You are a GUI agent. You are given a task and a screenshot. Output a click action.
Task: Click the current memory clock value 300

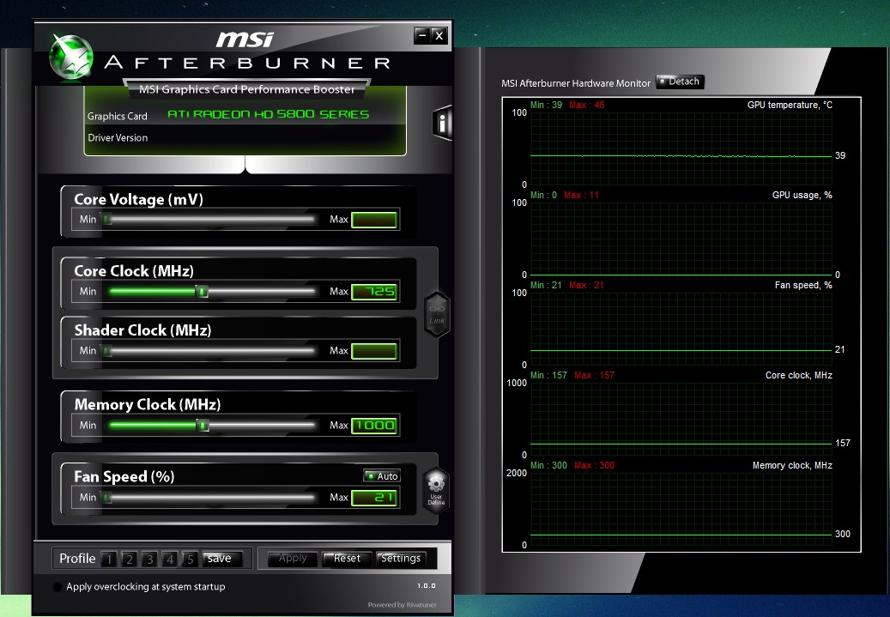click(843, 534)
